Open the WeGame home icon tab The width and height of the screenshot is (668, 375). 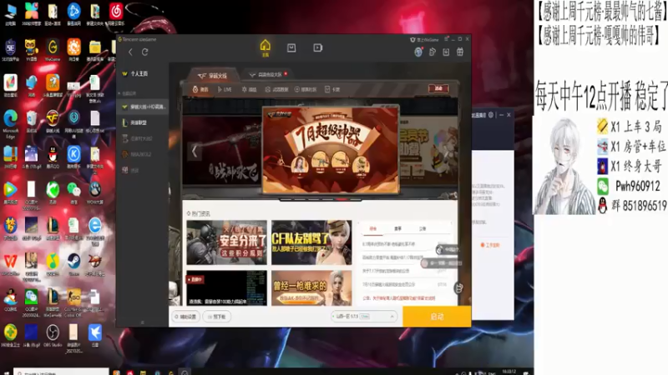(265, 47)
